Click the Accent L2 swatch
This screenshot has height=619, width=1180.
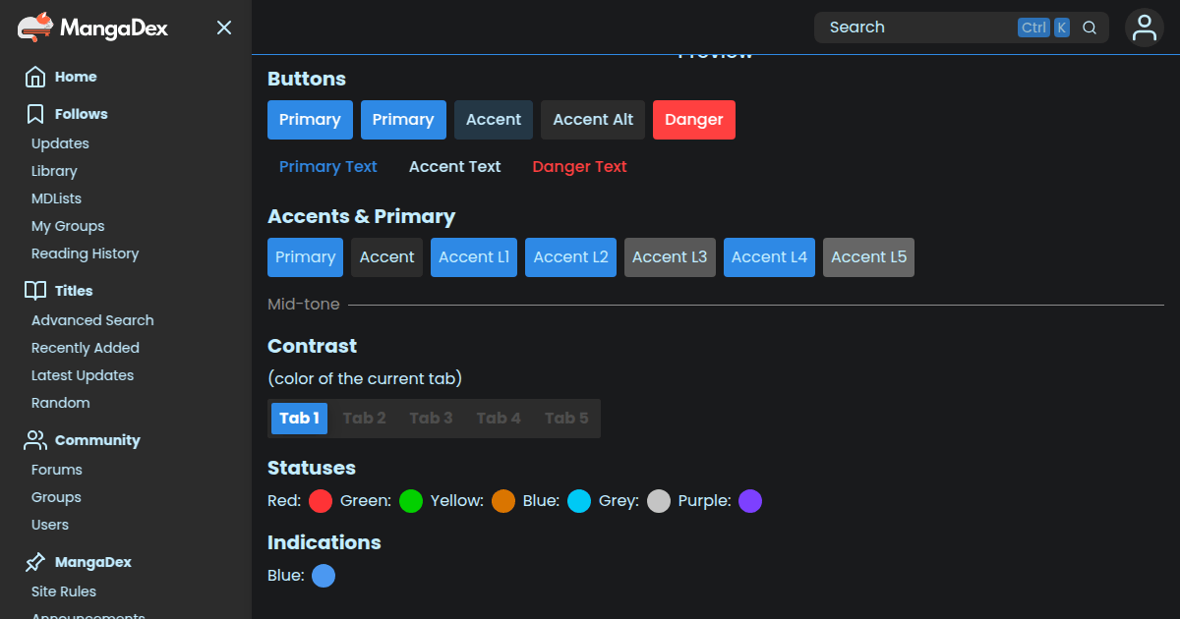(x=570, y=257)
